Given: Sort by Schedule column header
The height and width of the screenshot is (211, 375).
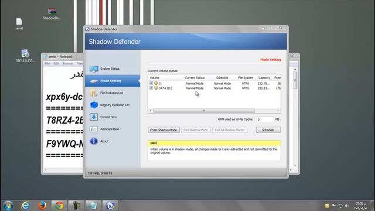Looking at the screenshot, I should point(222,78).
